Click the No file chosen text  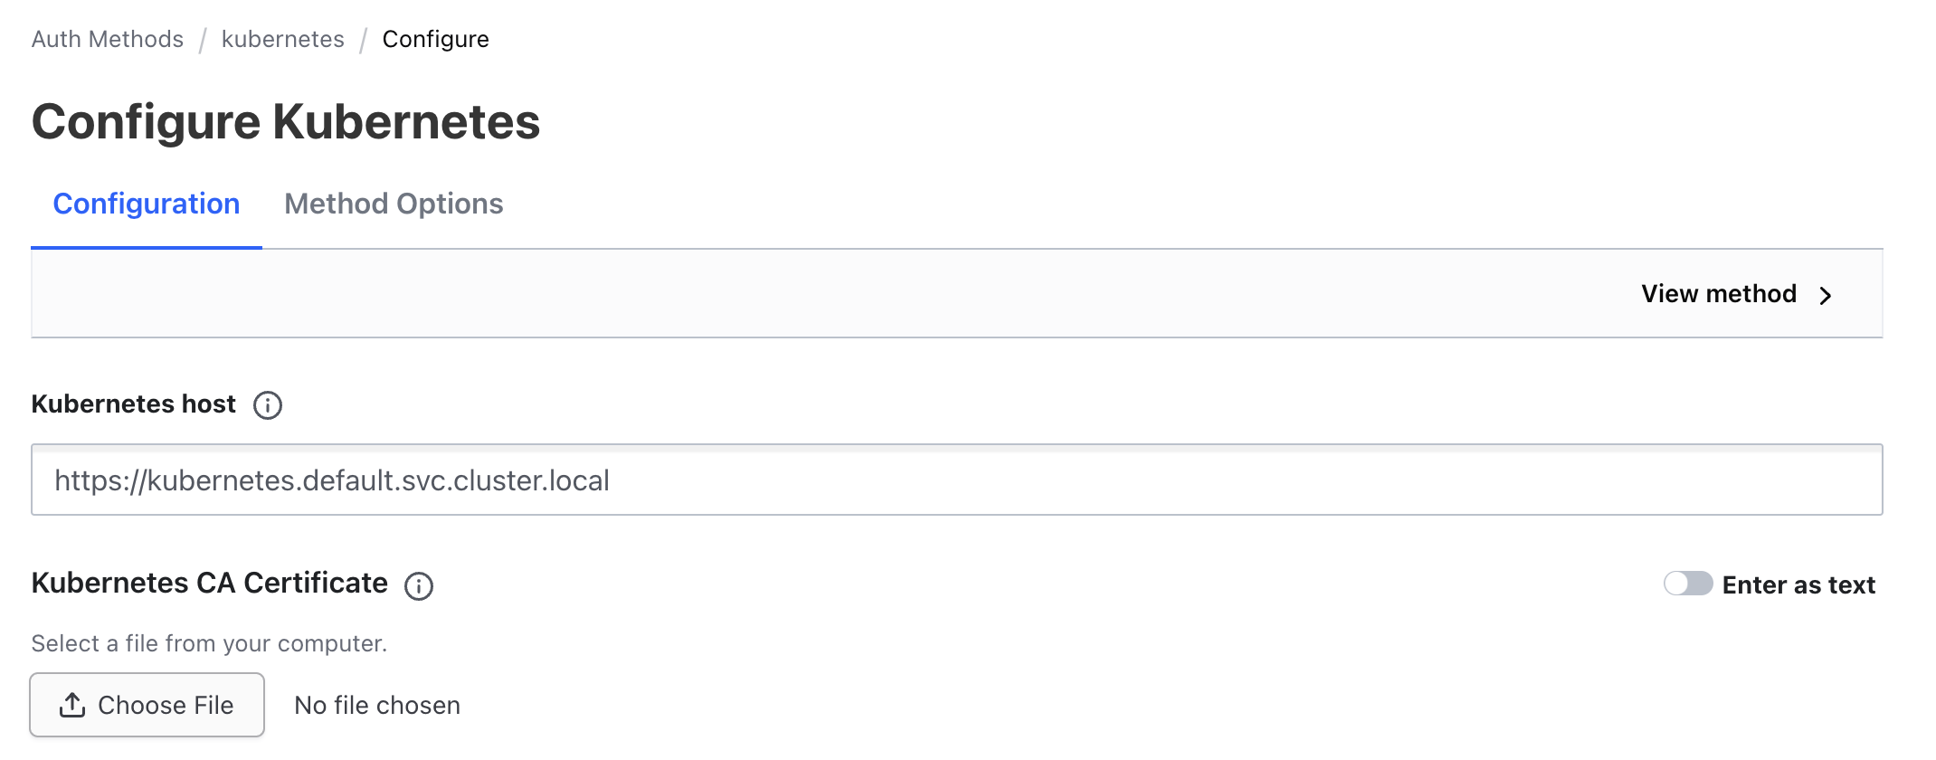tap(377, 706)
